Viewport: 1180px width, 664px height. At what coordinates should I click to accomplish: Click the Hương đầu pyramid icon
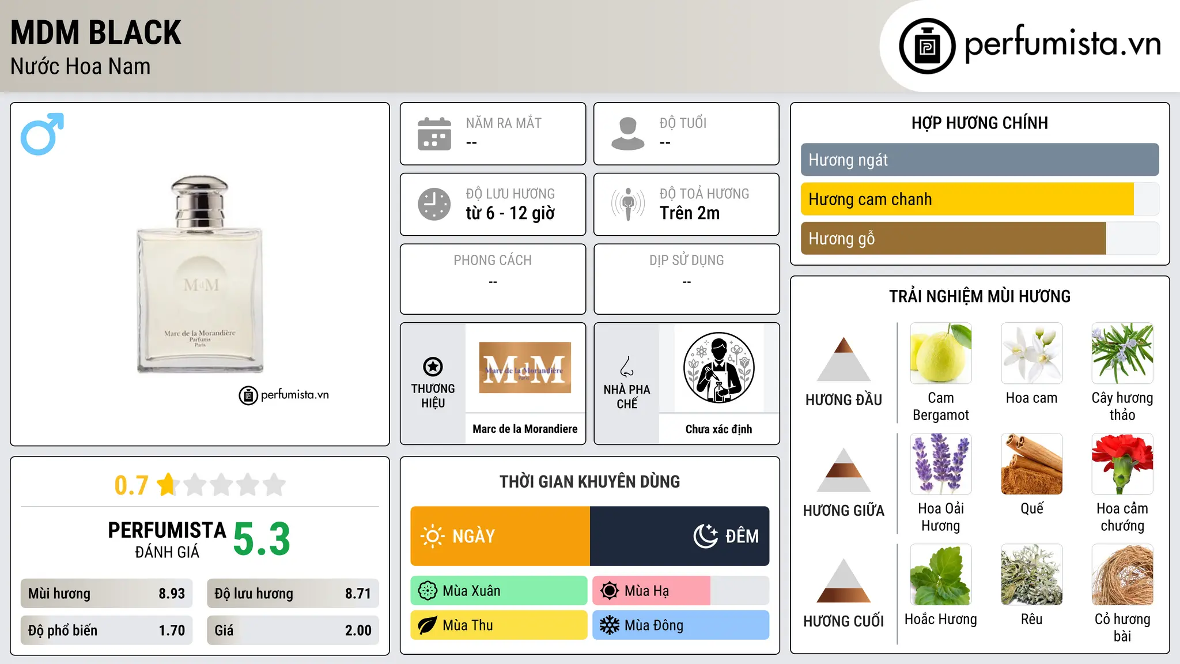tap(844, 359)
